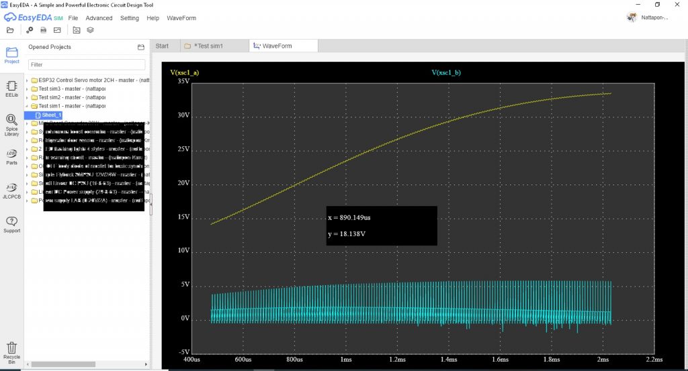This screenshot has height=371, width=688.
Task: Click the Opened Projects header text
Action: click(50, 47)
